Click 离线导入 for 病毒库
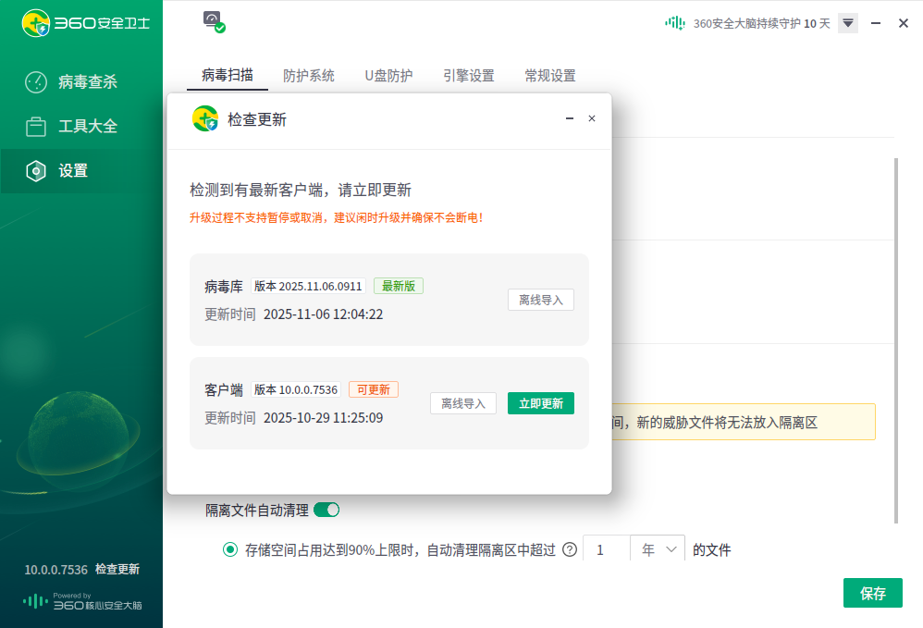Image resolution: width=923 pixels, height=628 pixels. pyautogui.click(x=540, y=300)
